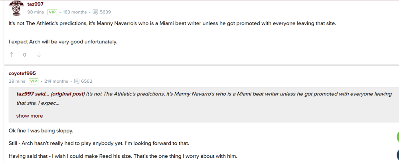Jump to the "(original post)" link
Image resolution: width=399 pixels, height=163 pixels.
pos(68,94)
